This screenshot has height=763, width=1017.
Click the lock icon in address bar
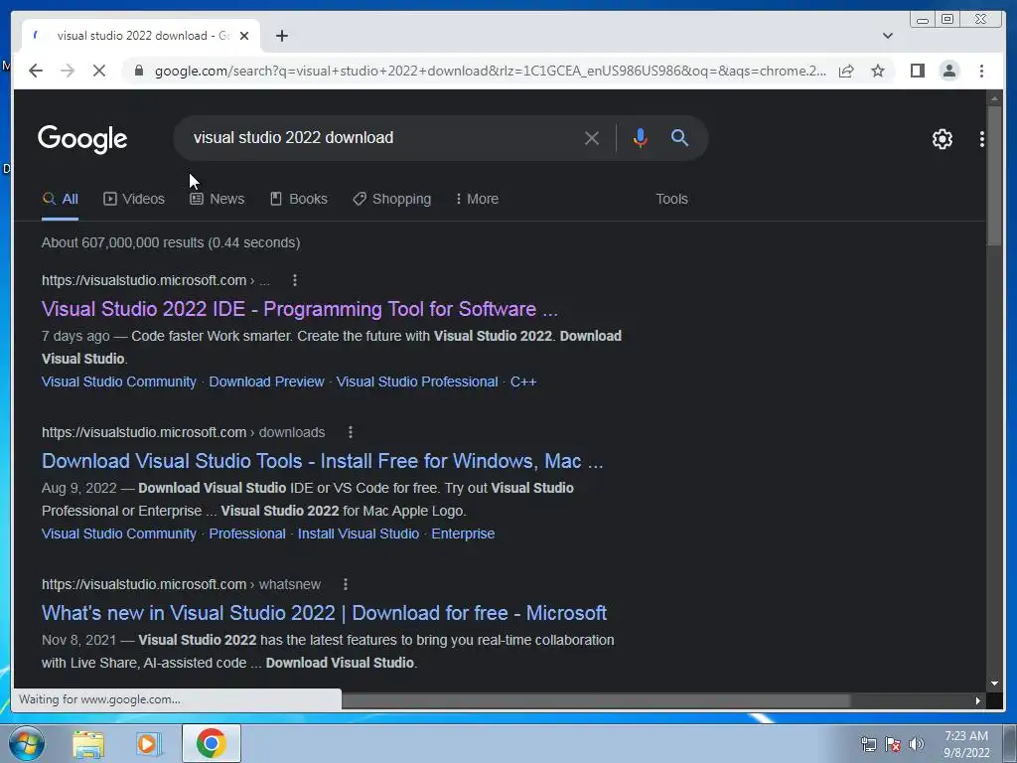point(138,71)
